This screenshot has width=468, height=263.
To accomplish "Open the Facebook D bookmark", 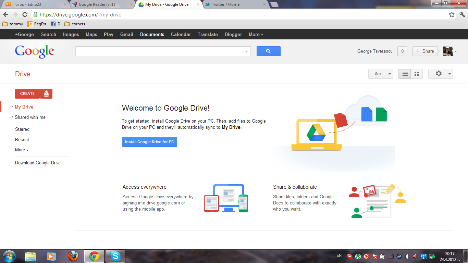I will coord(56,24).
